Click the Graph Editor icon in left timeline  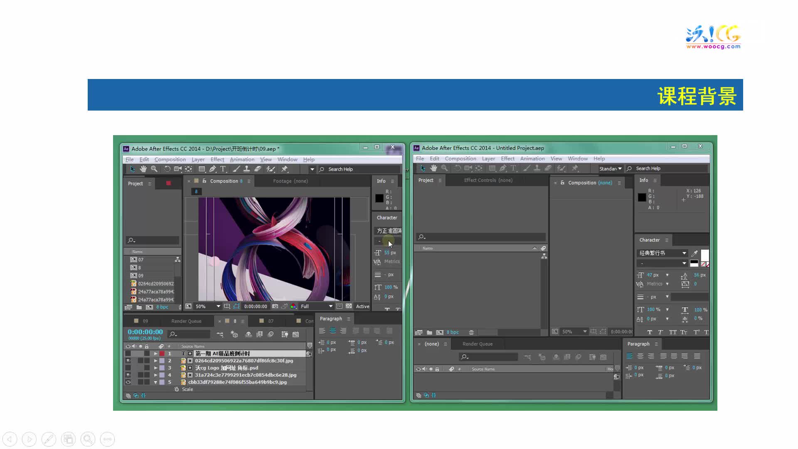[296, 334]
